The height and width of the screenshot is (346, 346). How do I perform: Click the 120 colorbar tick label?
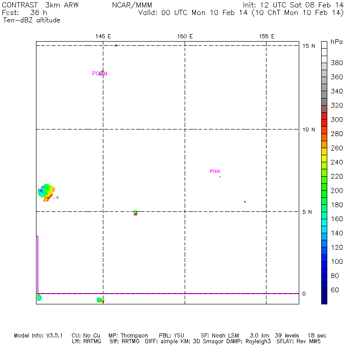point(337,247)
